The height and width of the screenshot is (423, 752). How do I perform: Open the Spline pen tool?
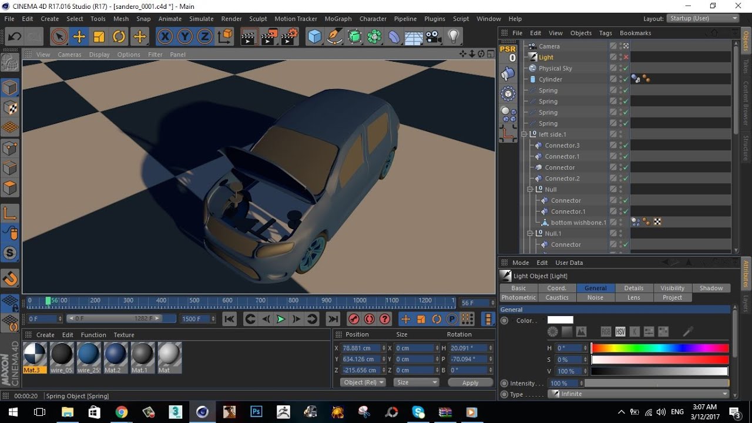(335, 37)
